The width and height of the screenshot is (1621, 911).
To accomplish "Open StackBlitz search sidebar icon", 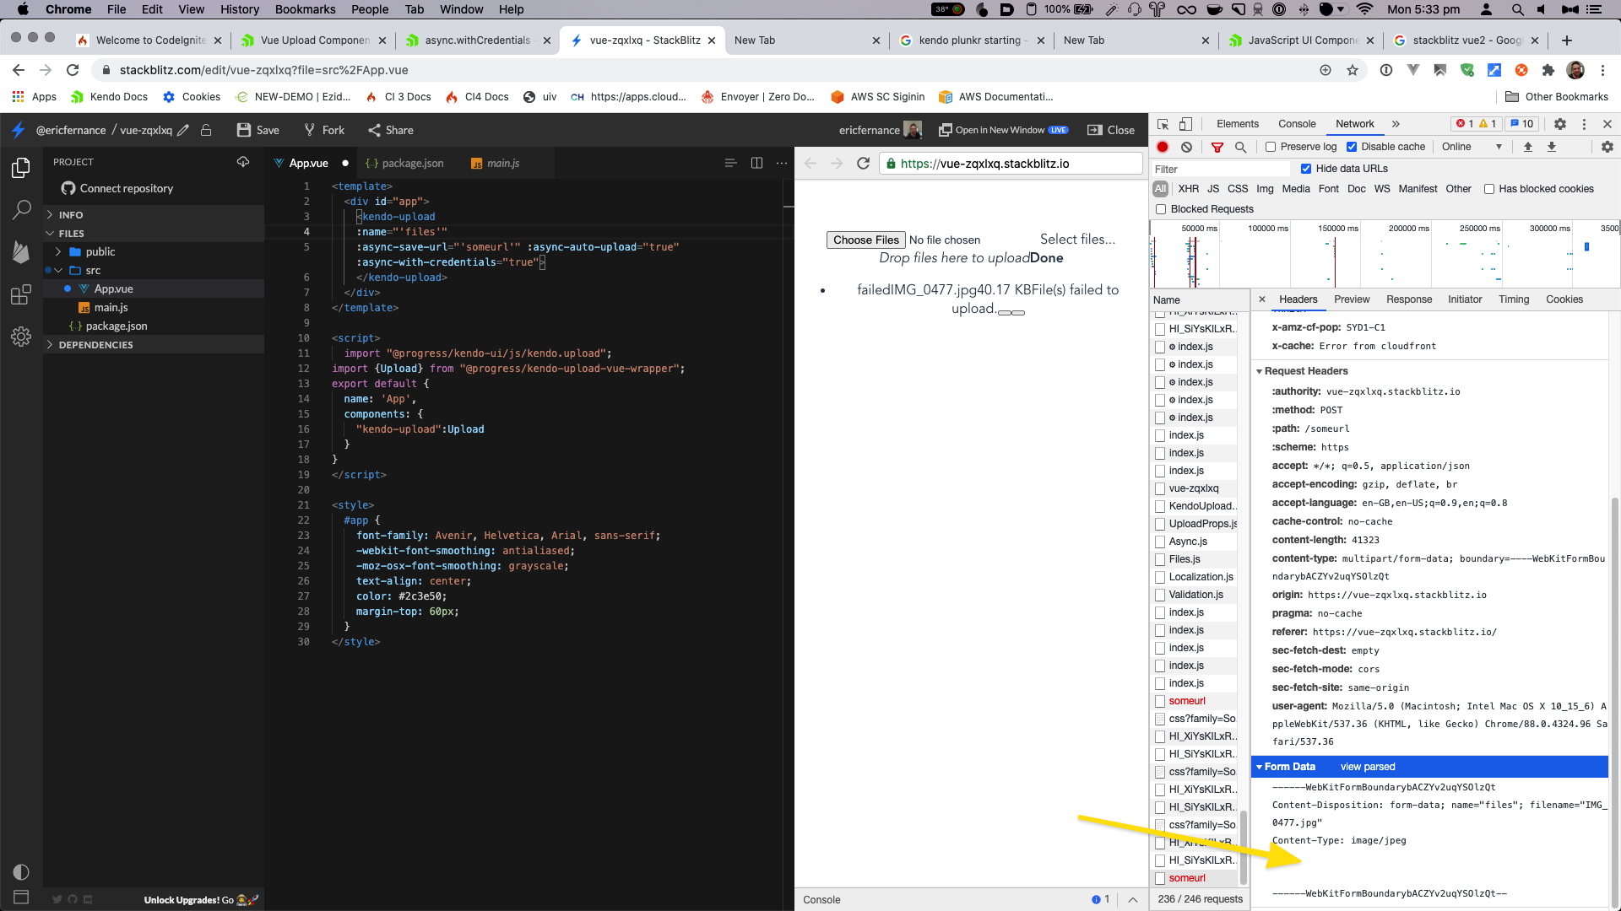I will (21, 210).
